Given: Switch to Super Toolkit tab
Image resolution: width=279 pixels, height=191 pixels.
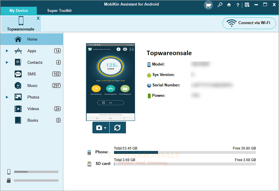Looking at the screenshot, I should (x=59, y=11).
